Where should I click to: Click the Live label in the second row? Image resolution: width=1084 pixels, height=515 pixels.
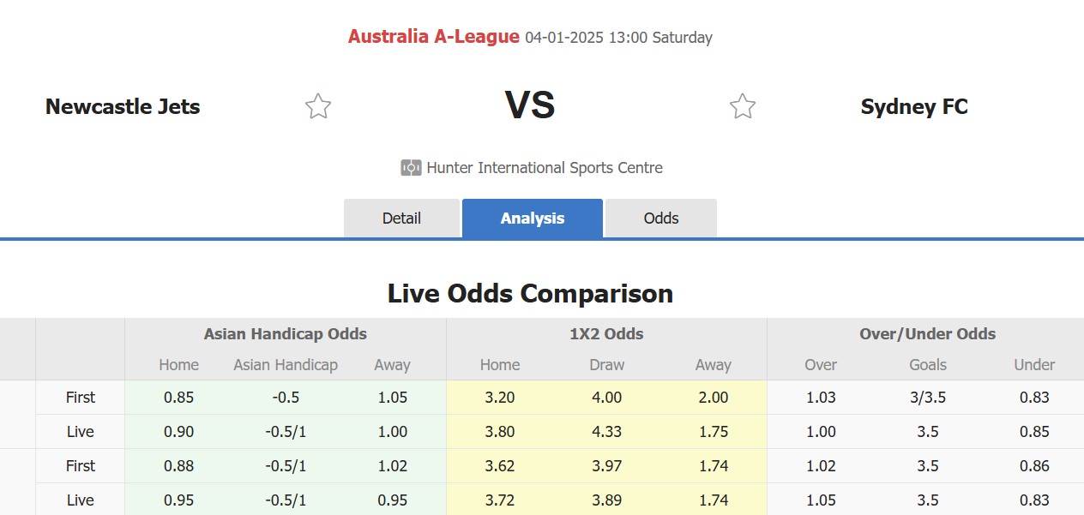[x=79, y=431]
